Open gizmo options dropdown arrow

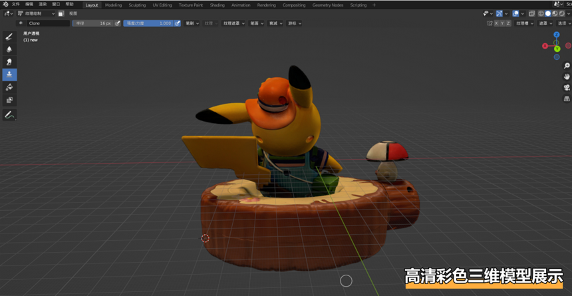pyautogui.click(x=506, y=13)
